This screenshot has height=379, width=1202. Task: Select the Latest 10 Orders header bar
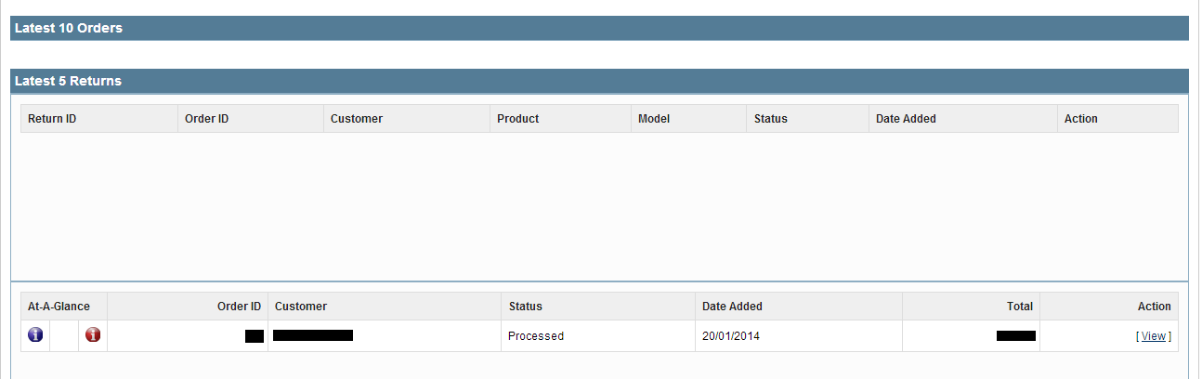(599, 28)
